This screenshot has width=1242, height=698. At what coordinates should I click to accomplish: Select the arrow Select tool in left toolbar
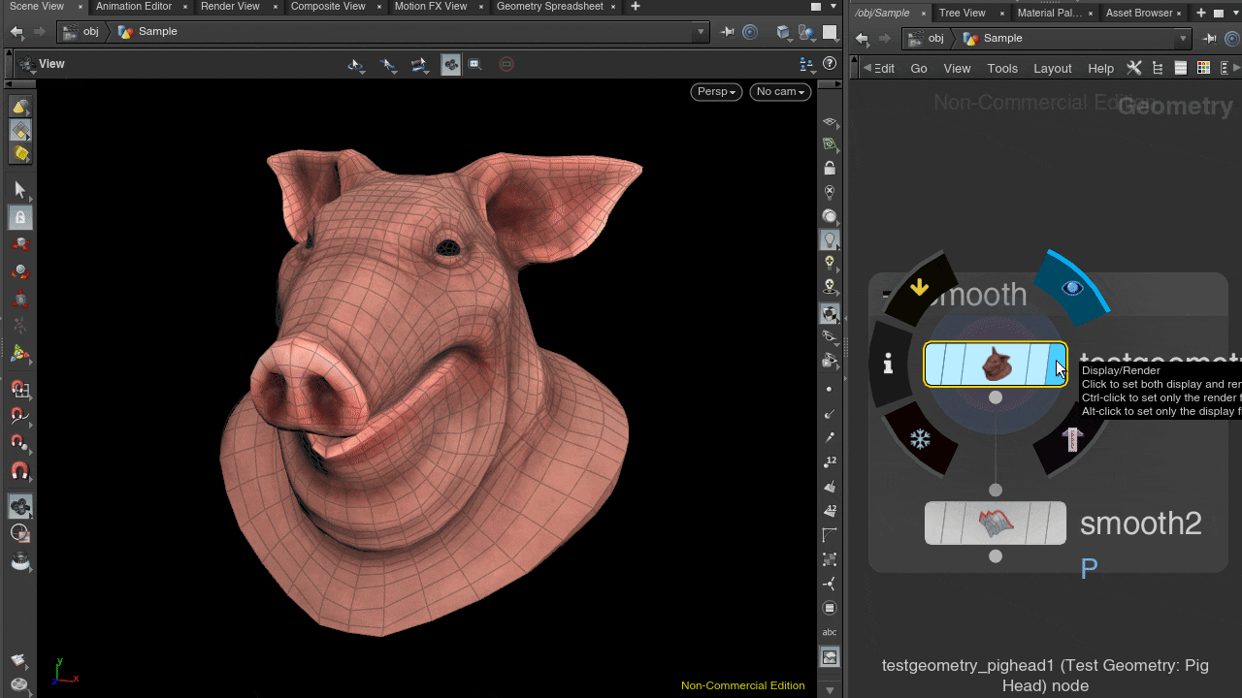pos(19,190)
